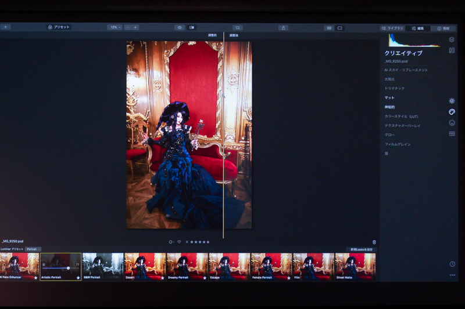Open the Canvas tools icon below Layers
Viewport: 465px width, 309px height.
click(452, 50)
